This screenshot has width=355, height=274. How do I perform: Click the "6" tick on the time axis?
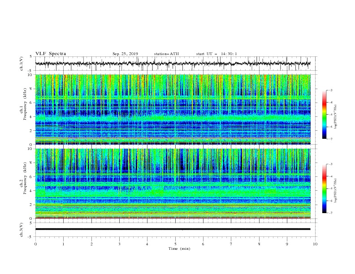coord(203,244)
